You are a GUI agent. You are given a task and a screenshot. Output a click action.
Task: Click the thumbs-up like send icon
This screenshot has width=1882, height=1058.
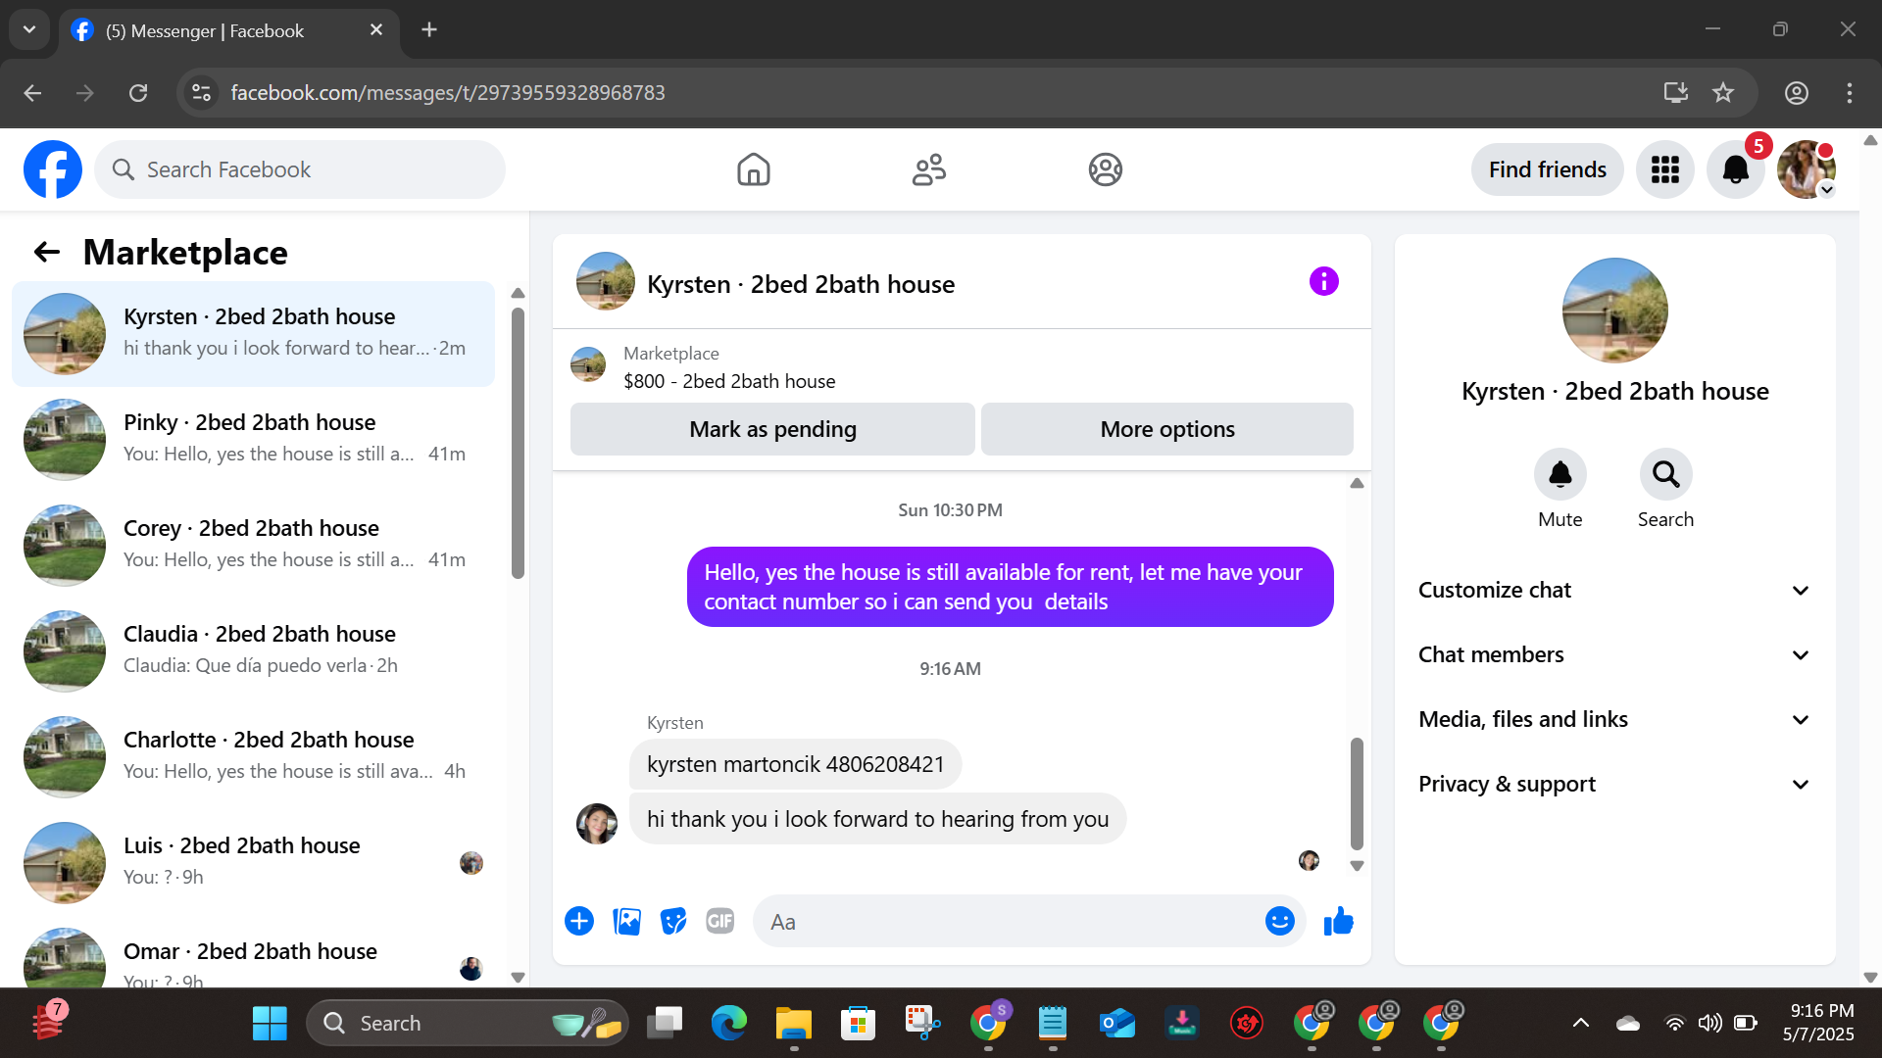1338,922
